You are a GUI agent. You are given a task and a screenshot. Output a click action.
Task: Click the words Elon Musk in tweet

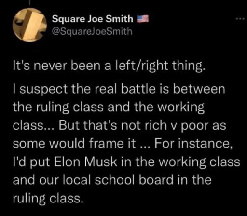85,162
